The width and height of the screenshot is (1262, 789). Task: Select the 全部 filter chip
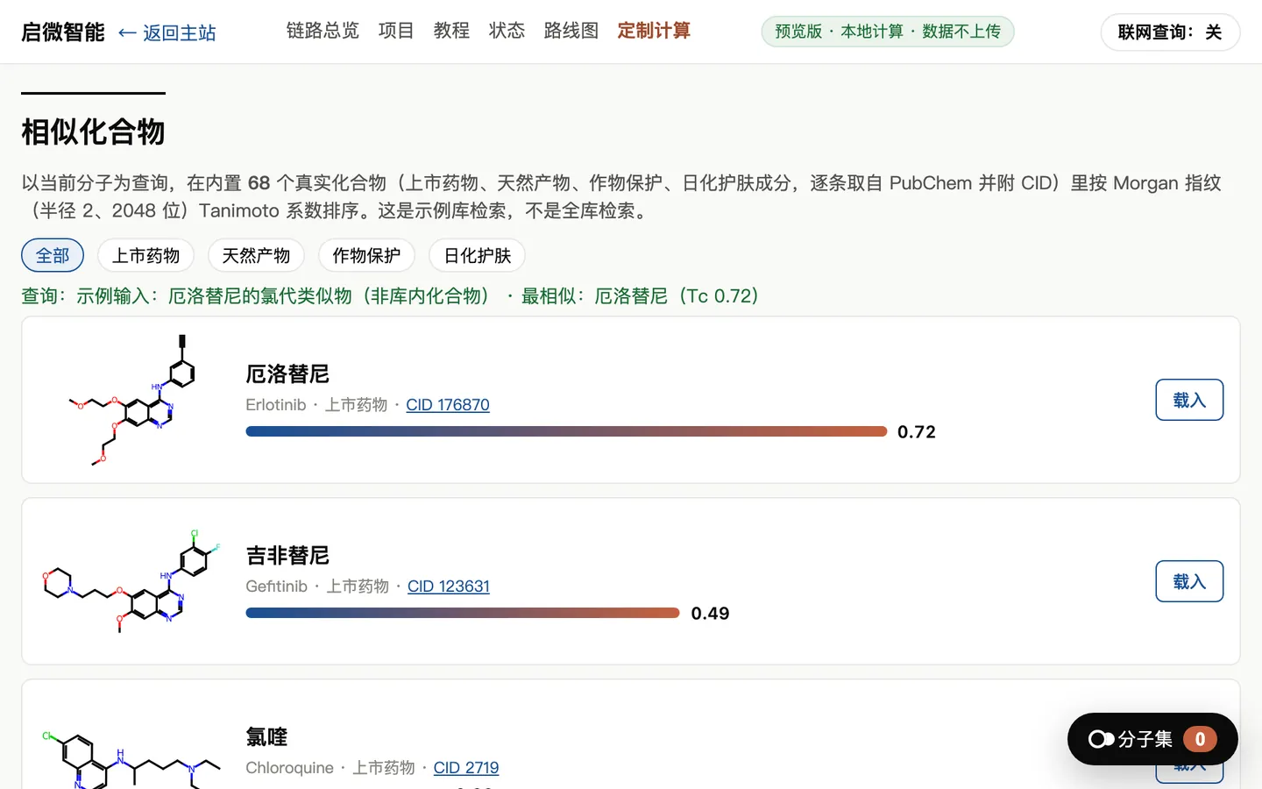[x=53, y=255]
